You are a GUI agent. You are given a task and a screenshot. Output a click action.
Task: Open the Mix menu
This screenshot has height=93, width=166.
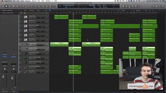(x=39, y=1)
